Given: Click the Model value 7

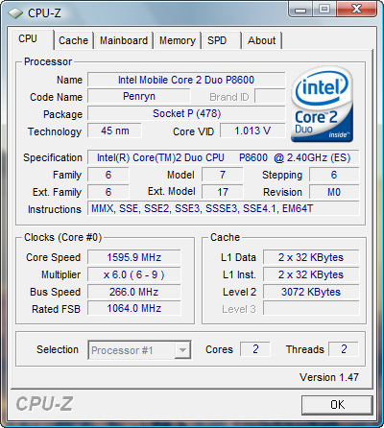Looking at the screenshot, I should (x=223, y=175).
